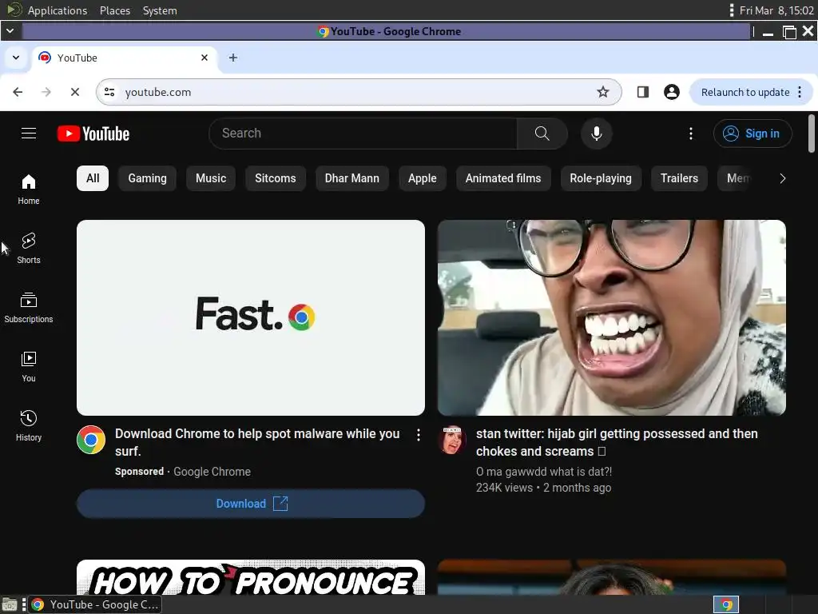Open Applications menu in top panel
This screenshot has height=614, width=818.
pos(58,10)
